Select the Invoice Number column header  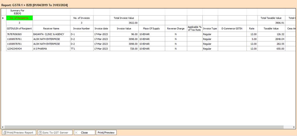81,29
